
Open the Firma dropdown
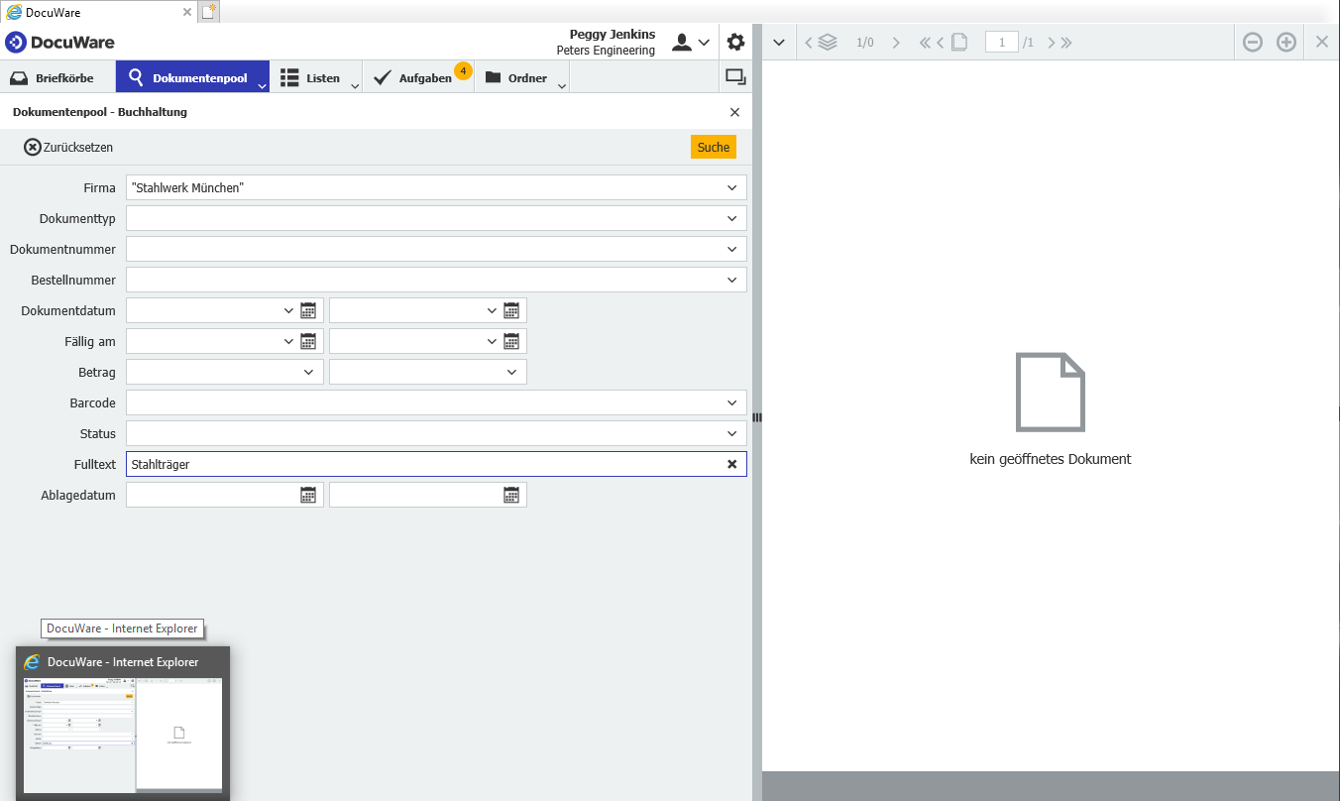click(731, 187)
